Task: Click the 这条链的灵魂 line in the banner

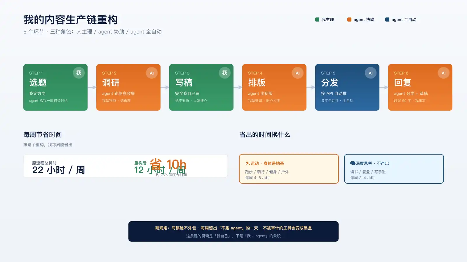Action: pos(233,236)
